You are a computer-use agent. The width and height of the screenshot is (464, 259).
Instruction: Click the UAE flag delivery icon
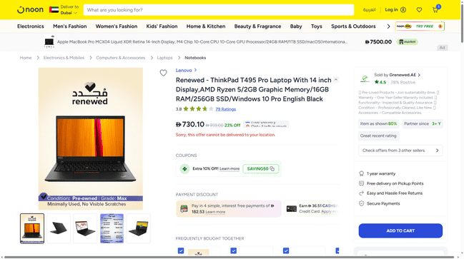click(x=54, y=10)
